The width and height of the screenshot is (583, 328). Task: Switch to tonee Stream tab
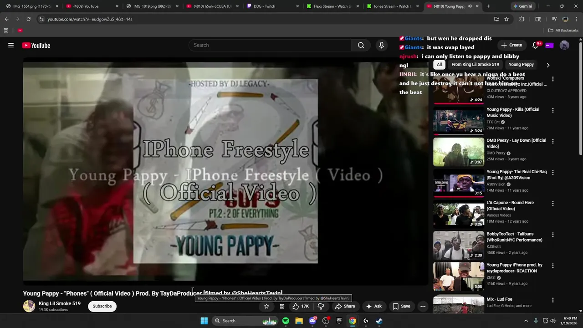[393, 6]
